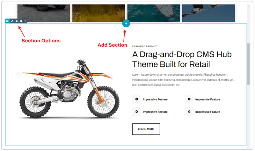
Task: Clone the section with copy icon
Action: (17, 21)
